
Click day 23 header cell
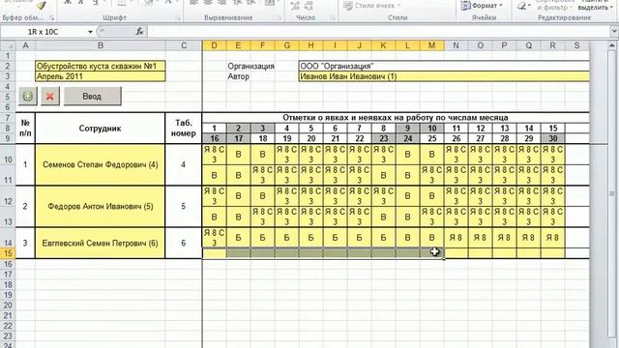tap(383, 138)
